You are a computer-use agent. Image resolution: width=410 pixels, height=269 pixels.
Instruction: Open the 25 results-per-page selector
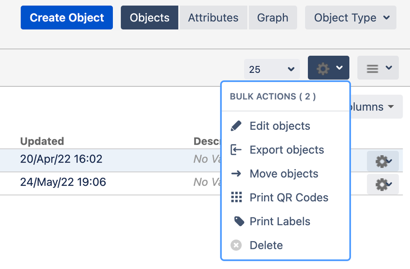271,69
